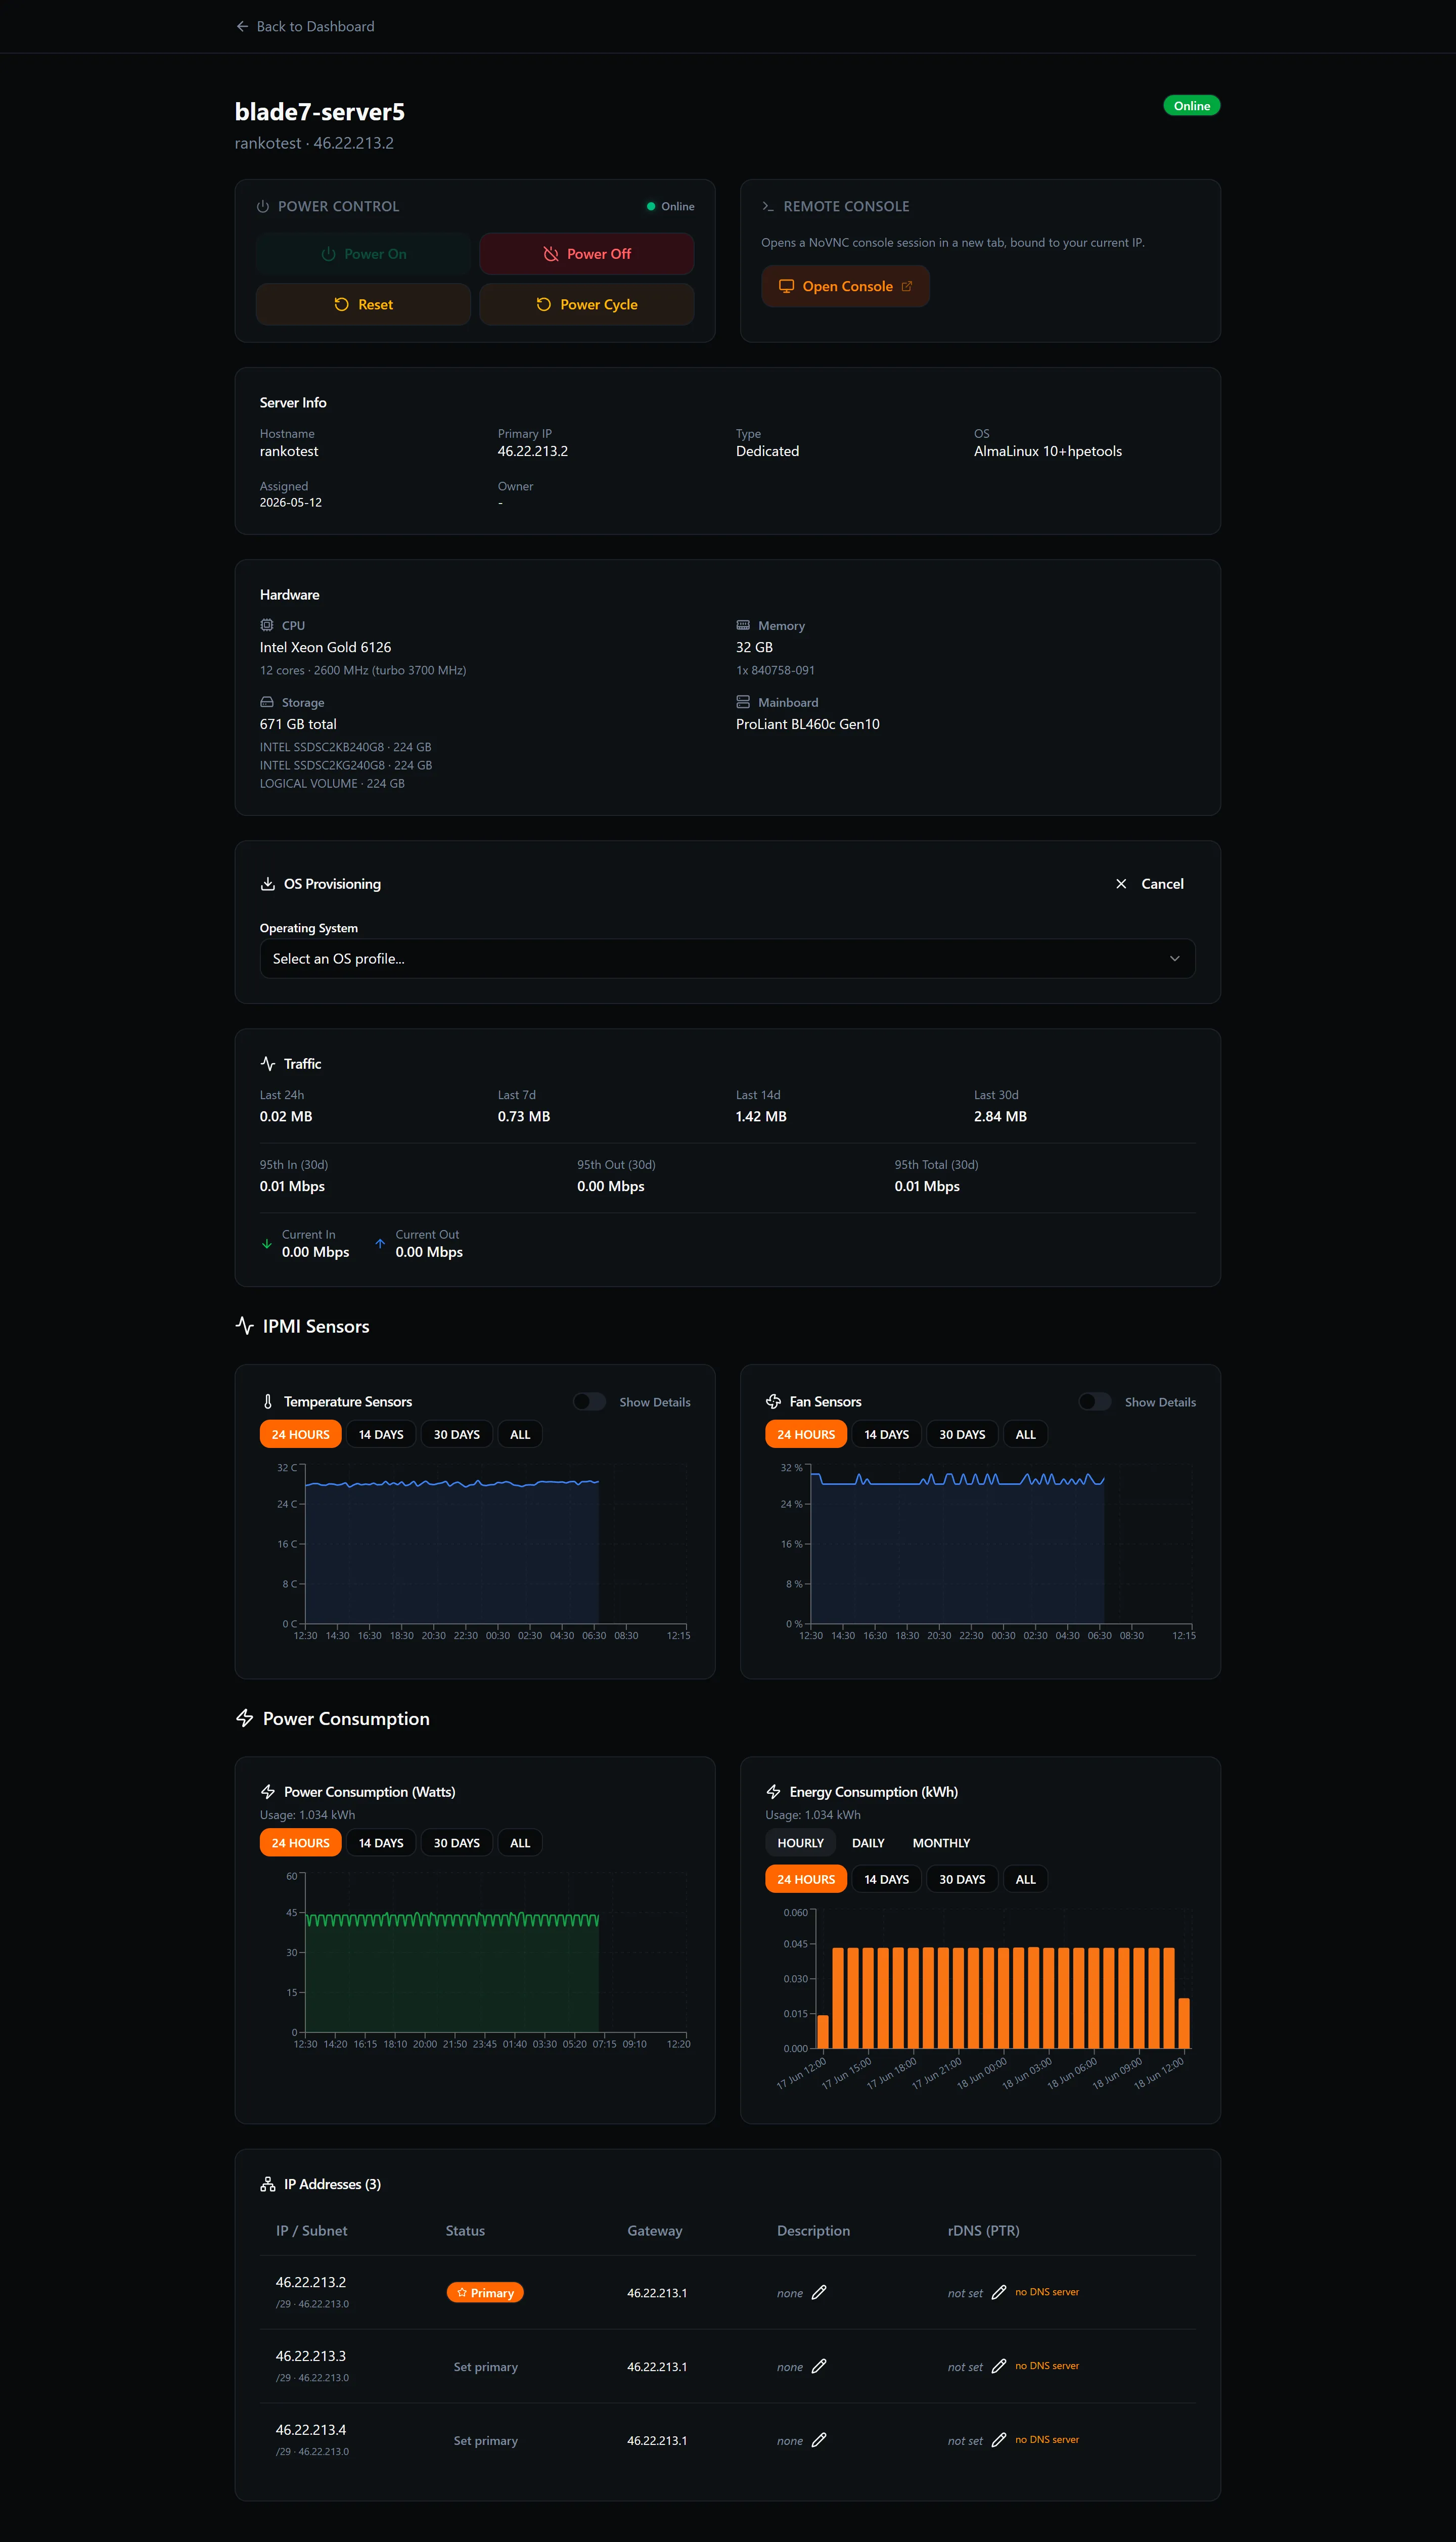Click description pencil icon for 46.22.213.3
This screenshot has width=1456, height=2542.
click(819, 2366)
